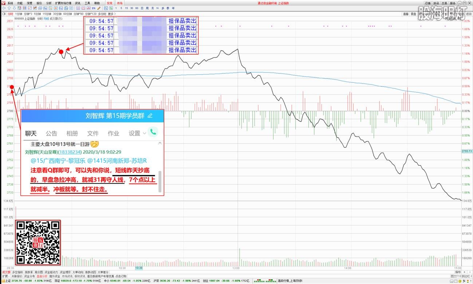The height and width of the screenshot is (284, 473).
Task: Select the 30分钟 period tab
Action: coord(57,14)
